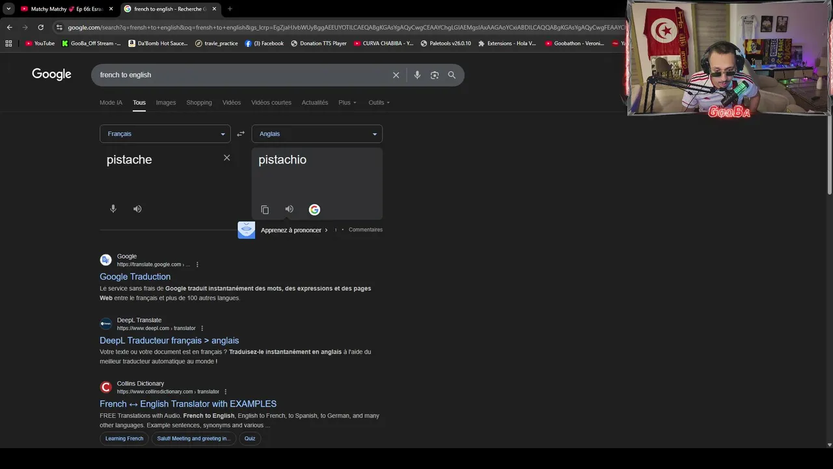The height and width of the screenshot is (469, 833).
Task: Open the apps grid in bookmarks bar
Action: (x=8, y=44)
